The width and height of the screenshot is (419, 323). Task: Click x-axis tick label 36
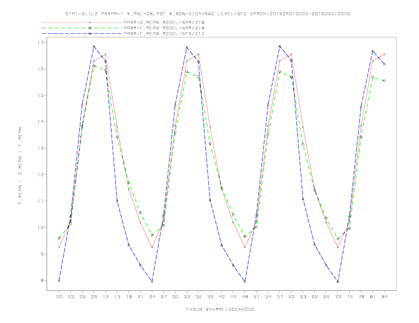coord(198,297)
